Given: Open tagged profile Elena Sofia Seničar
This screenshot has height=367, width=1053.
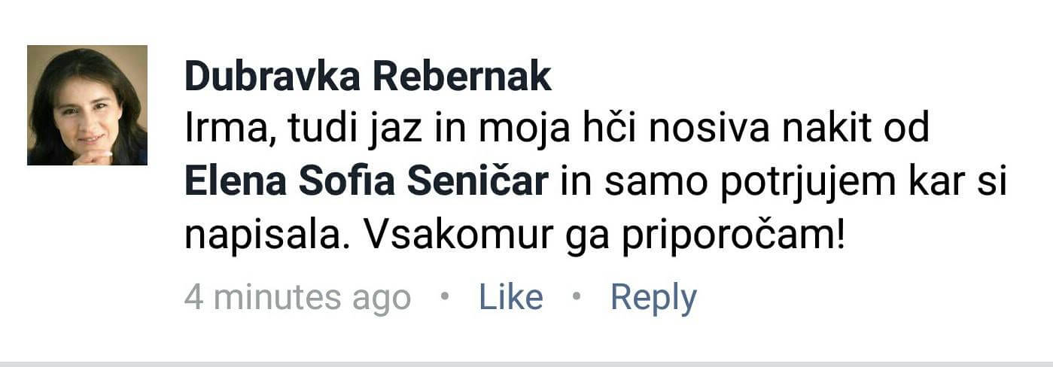Looking at the screenshot, I should click(x=366, y=183).
